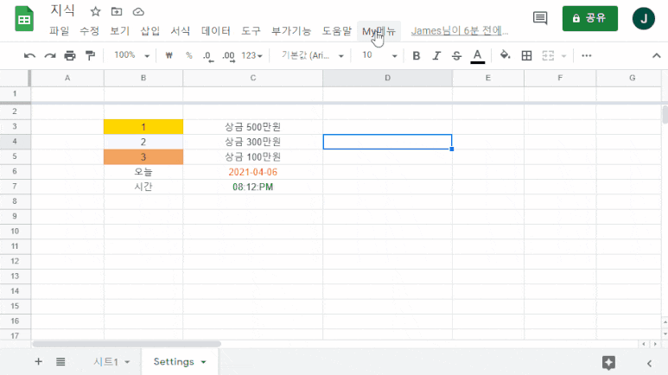The width and height of the screenshot is (668, 375).
Task: Hide the menus with the caret
Action: point(657,56)
